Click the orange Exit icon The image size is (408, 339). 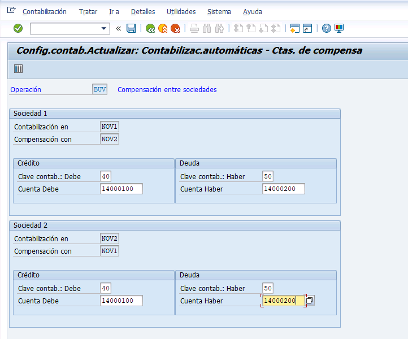click(163, 28)
